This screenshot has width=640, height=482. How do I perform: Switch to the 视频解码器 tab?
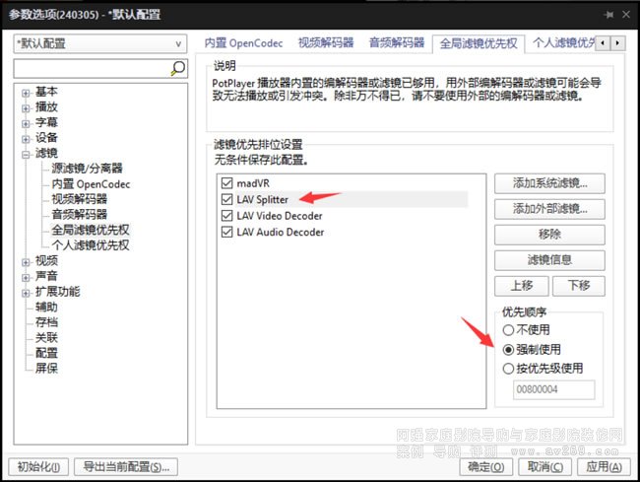pos(327,43)
